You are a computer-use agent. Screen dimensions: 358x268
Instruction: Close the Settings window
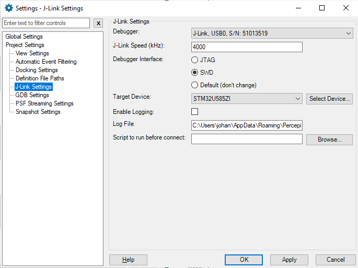[x=346, y=8]
